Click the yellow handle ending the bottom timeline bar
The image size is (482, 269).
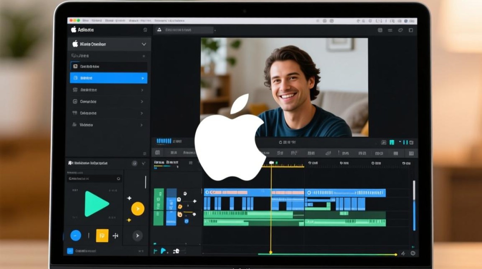pyautogui.click(x=396, y=255)
